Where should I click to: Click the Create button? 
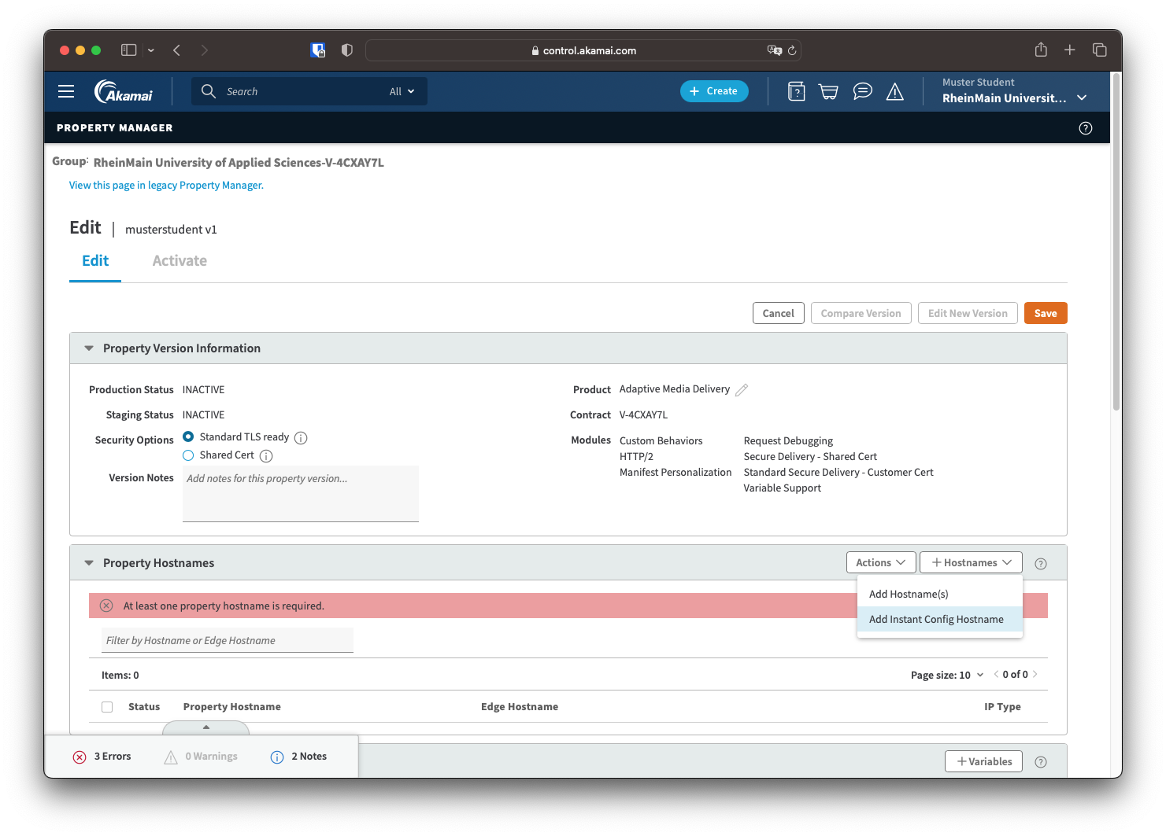(x=714, y=91)
